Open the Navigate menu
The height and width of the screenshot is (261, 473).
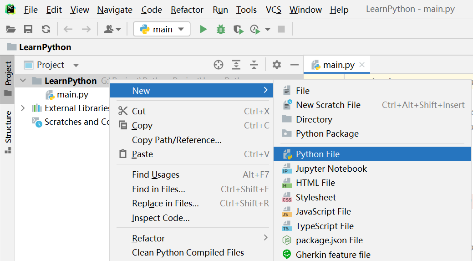point(115,10)
